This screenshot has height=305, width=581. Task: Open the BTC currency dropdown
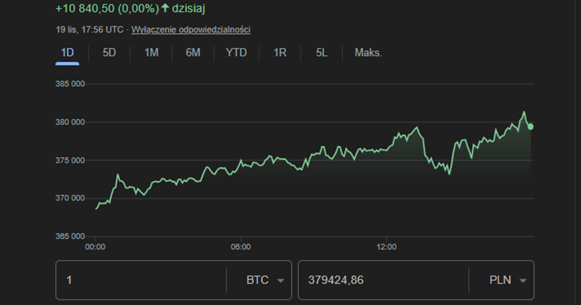pos(265,280)
